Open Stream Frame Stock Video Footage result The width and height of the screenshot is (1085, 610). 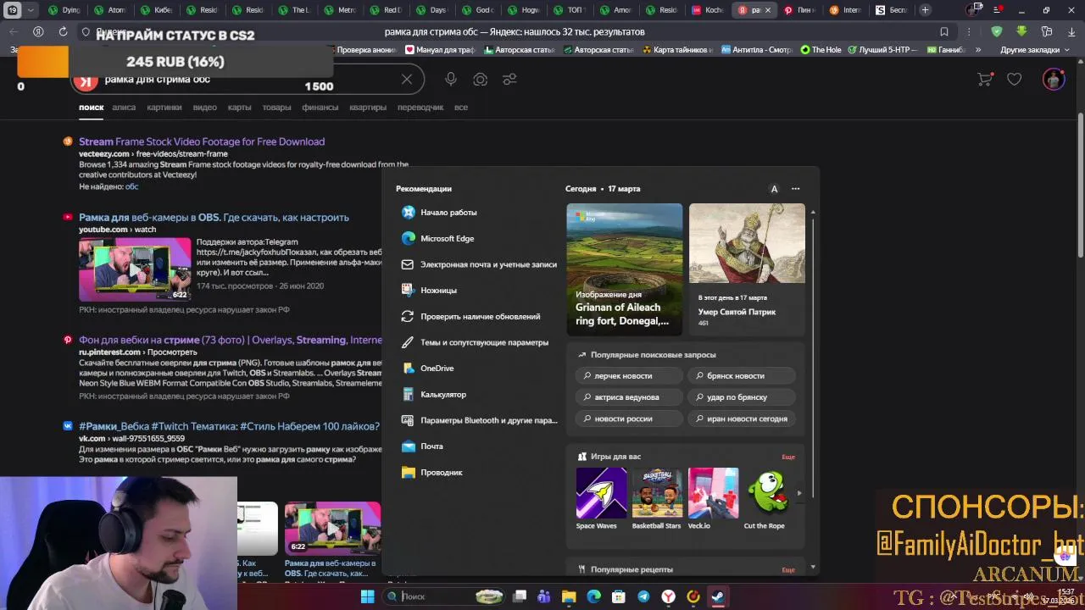(202, 141)
